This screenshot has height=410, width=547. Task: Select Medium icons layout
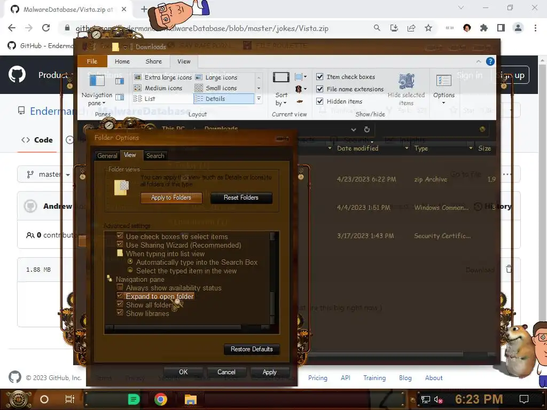point(158,88)
